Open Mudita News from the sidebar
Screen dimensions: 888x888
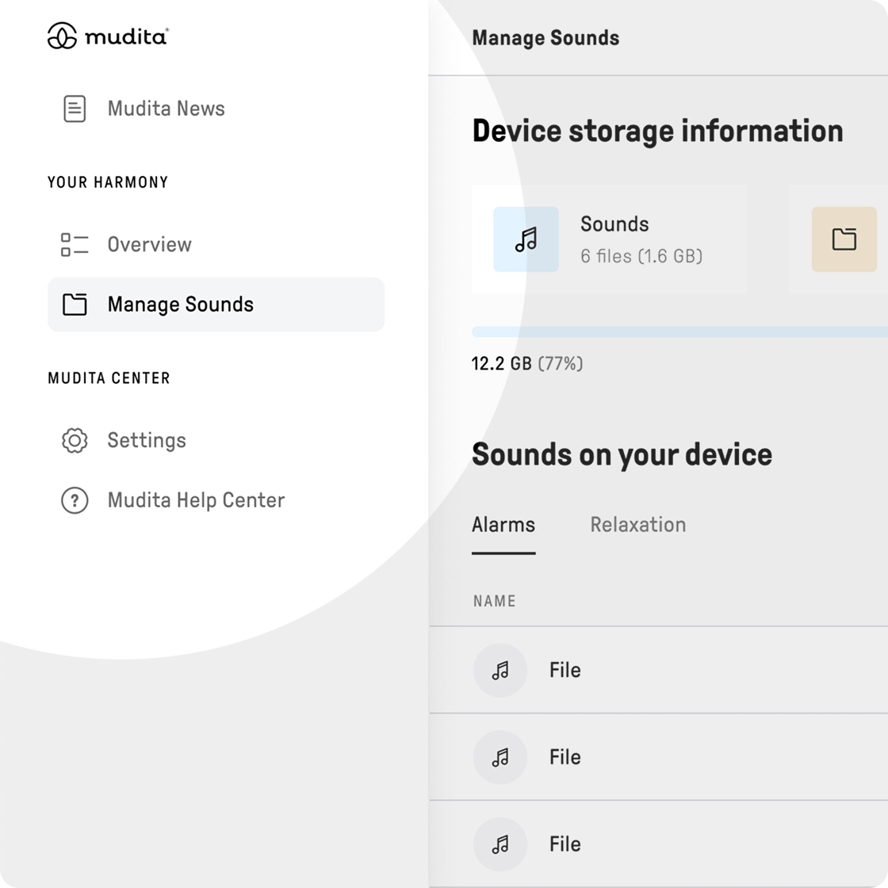click(x=166, y=109)
